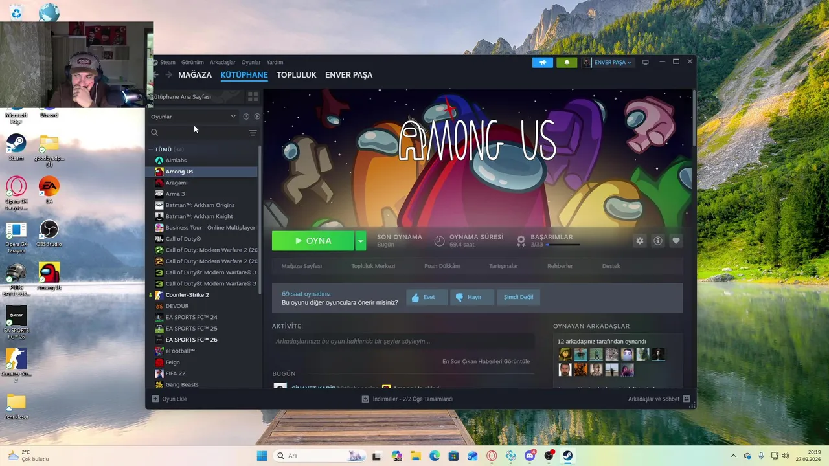The height and width of the screenshot is (466, 829).
Task: Collapse the TÜMÜ games group
Action: [x=151, y=150]
